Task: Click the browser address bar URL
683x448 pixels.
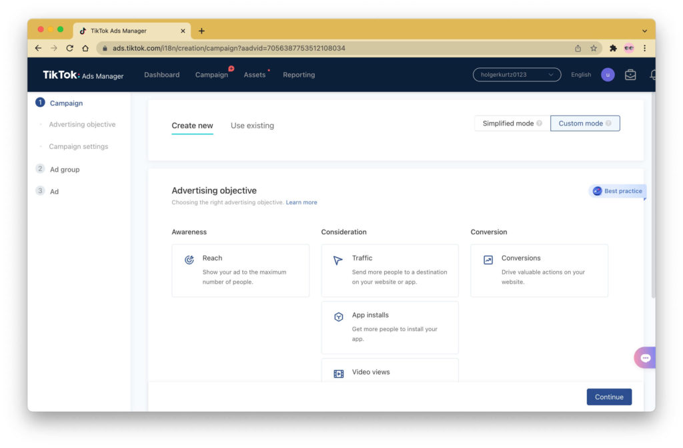Action: pyautogui.click(x=229, y=48)
